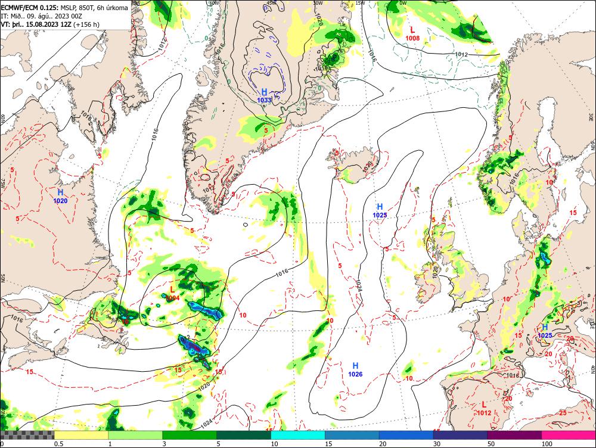Click the red L low near Newfoundland
The height and width of the screenshot is (448, 596).
(x=173, y=293)
